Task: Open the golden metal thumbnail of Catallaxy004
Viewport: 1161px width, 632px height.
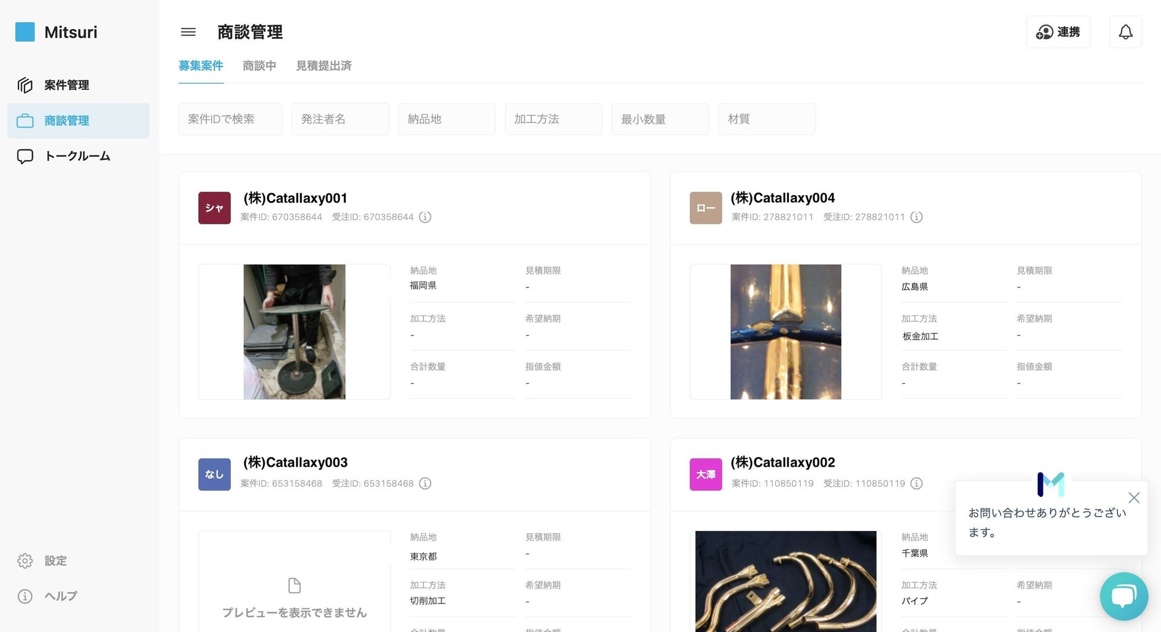Action: point(786,332)
